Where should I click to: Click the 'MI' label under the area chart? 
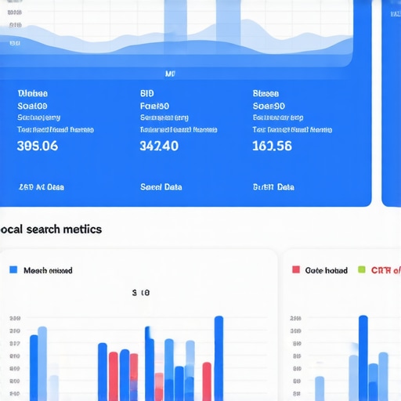[170, 74]
